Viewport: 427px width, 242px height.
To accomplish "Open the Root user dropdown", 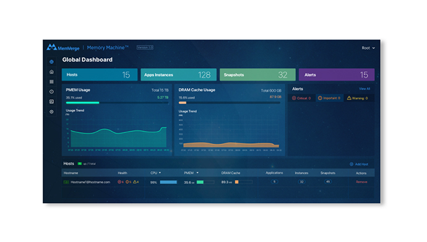I will coord(368,48).
